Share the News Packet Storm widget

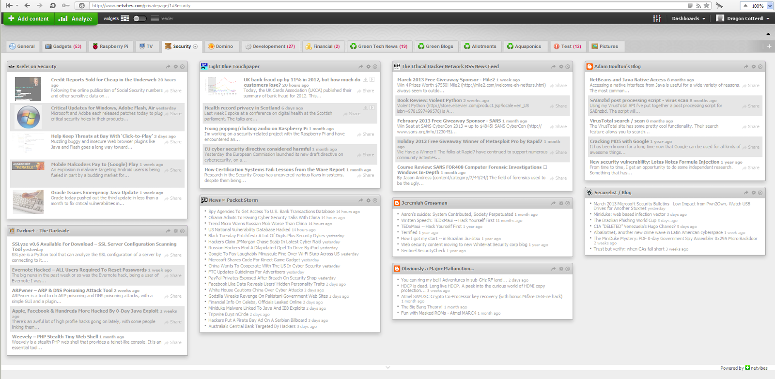pos(360,200)
